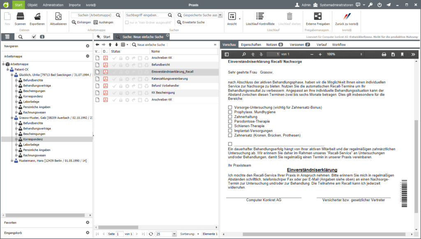Click the PDF viewer search magnifier

coord(244,54)
